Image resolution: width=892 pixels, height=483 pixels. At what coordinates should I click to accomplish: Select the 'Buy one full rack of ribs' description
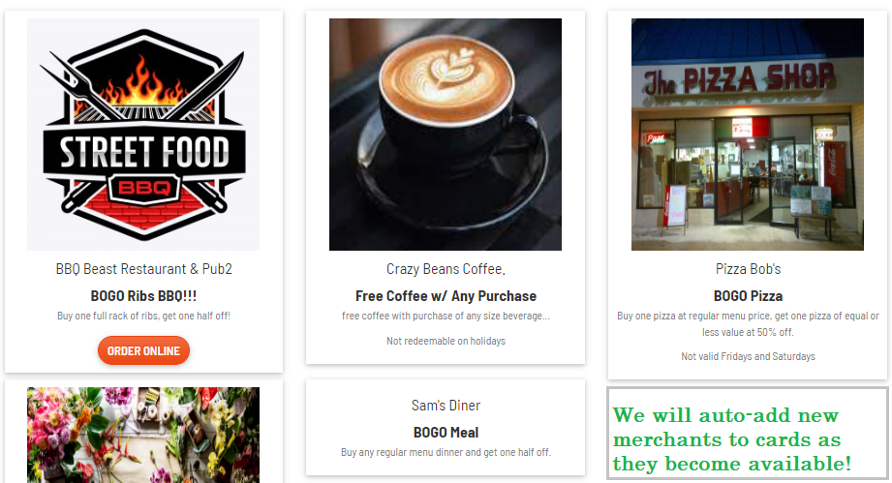click(144, 316)
